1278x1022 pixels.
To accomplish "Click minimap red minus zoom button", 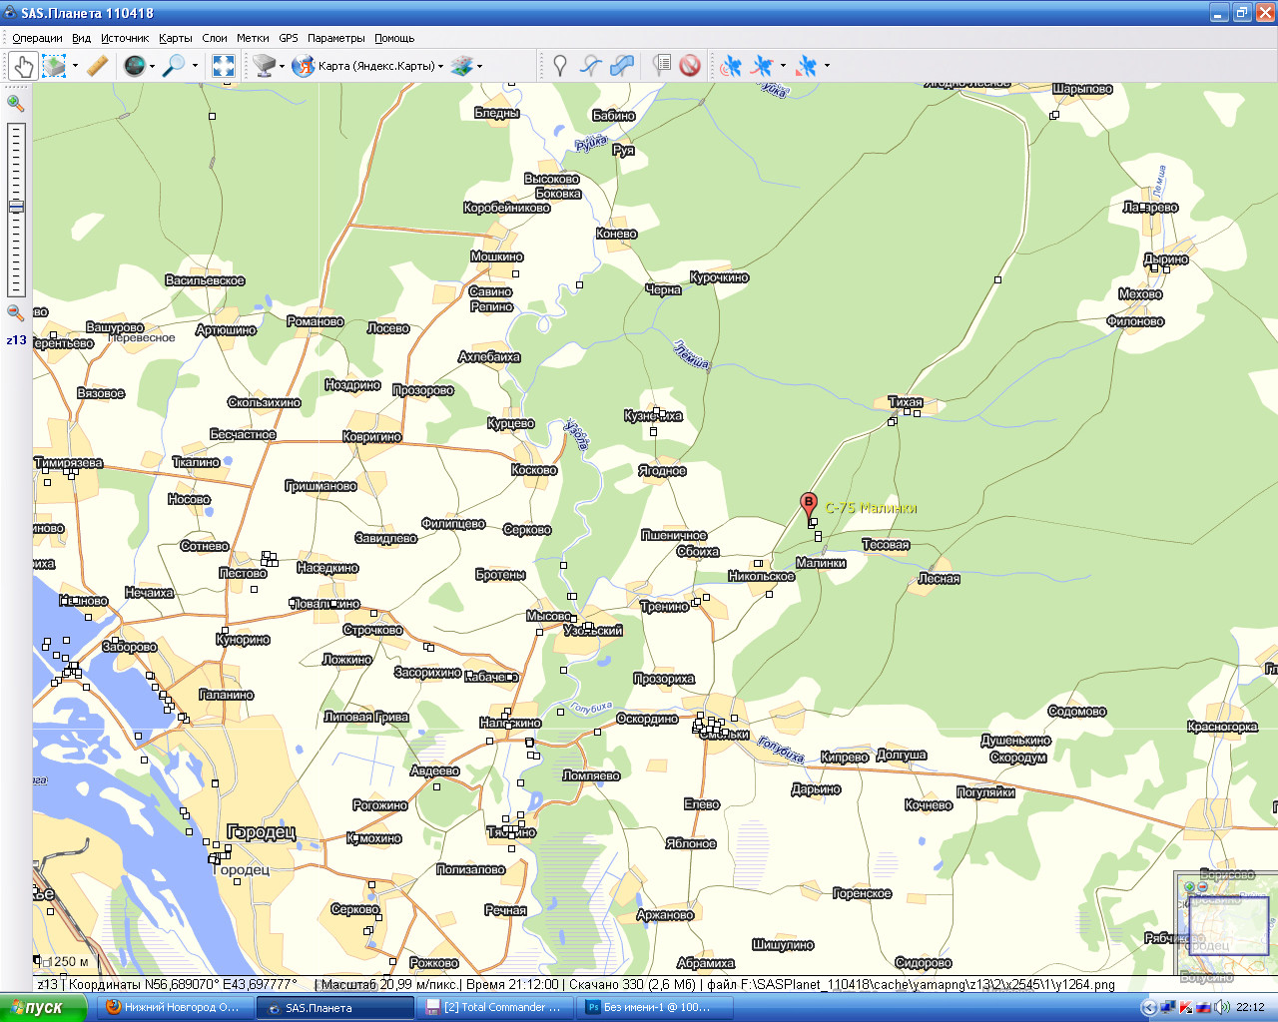I will pos(1202,886).
